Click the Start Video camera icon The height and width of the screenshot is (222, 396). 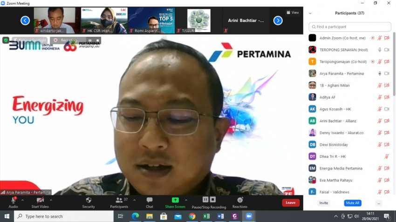click(40, 200)
